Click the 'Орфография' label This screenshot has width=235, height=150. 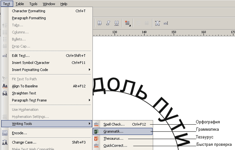point(208,122)
